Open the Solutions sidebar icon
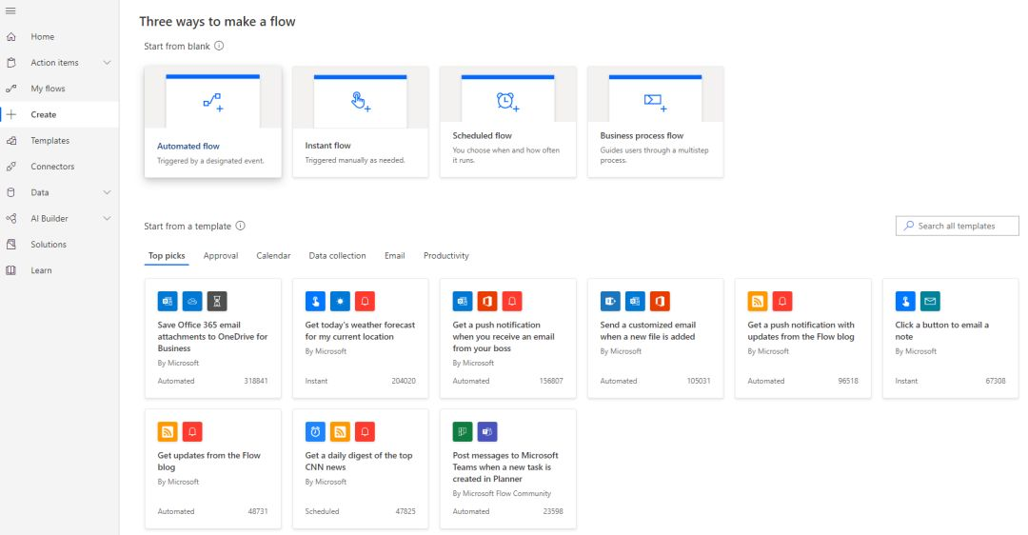 (11, 245)
